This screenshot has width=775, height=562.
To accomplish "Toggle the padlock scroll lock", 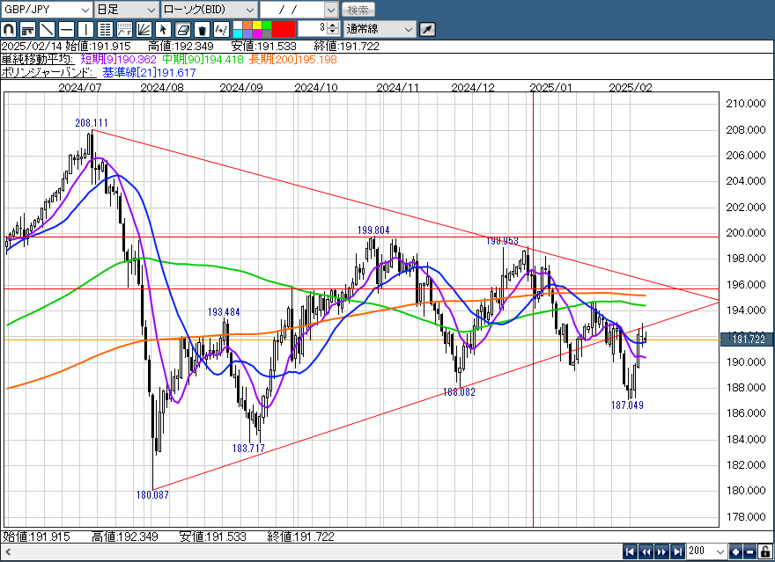I will [764, 551].
